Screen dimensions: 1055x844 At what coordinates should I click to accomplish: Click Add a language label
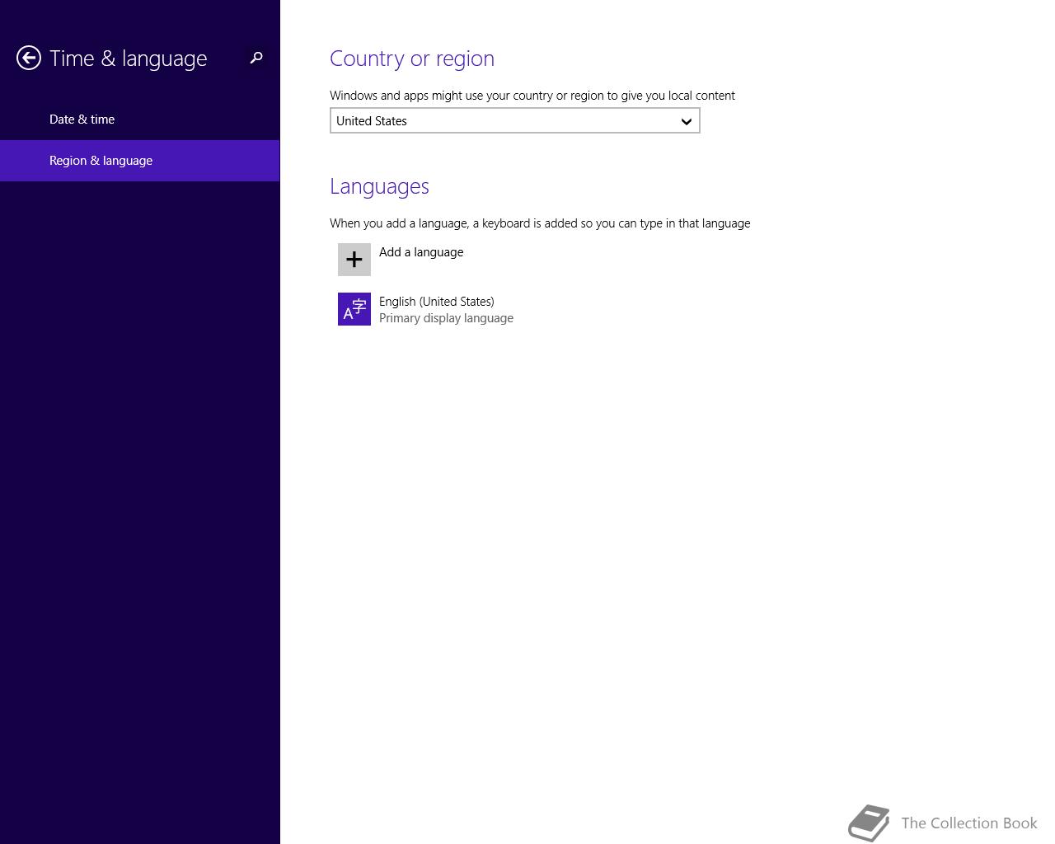click(421, 252)
